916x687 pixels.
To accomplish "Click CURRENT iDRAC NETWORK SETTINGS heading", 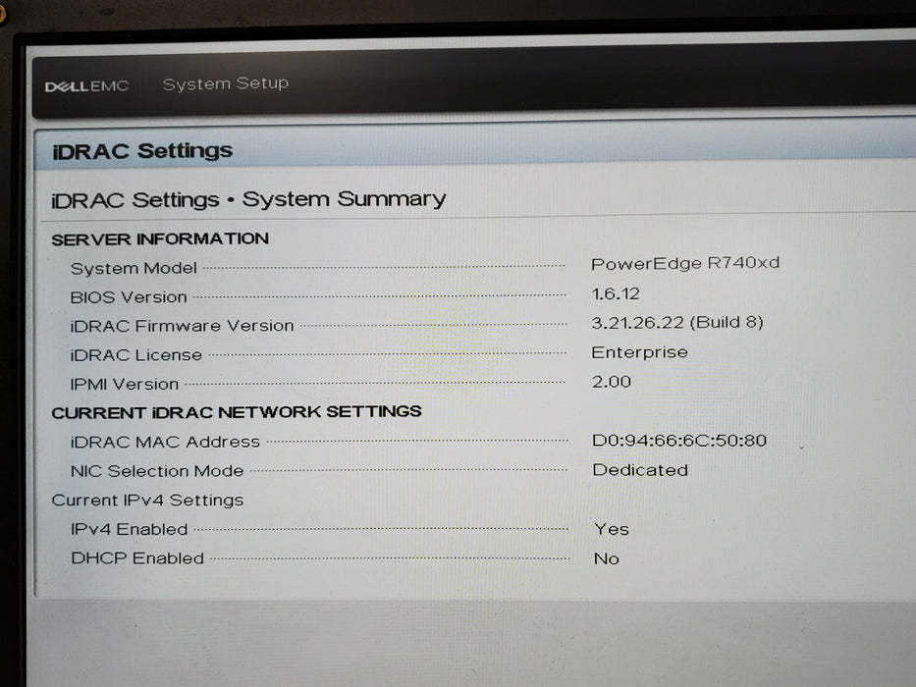I will click(x=237, y=412).
